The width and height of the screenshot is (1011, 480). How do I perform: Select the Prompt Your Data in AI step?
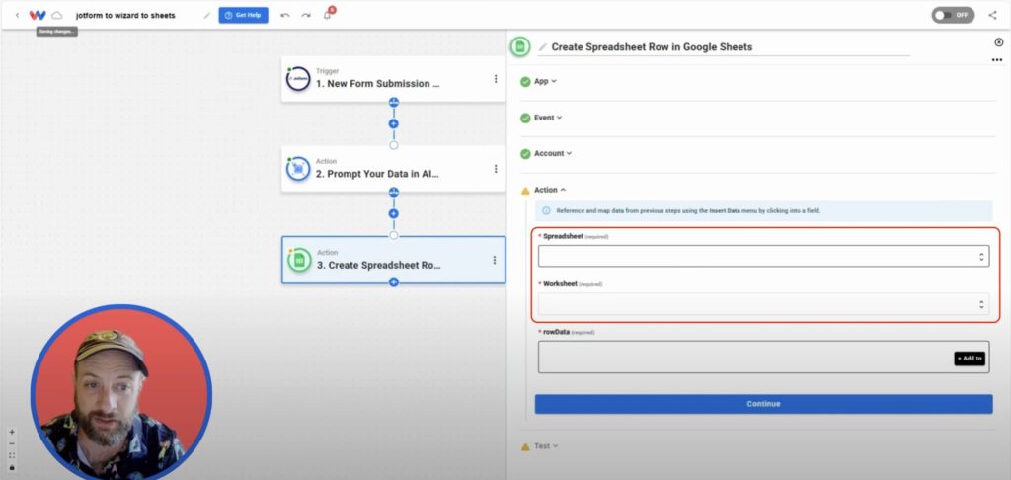click(393, 168)
